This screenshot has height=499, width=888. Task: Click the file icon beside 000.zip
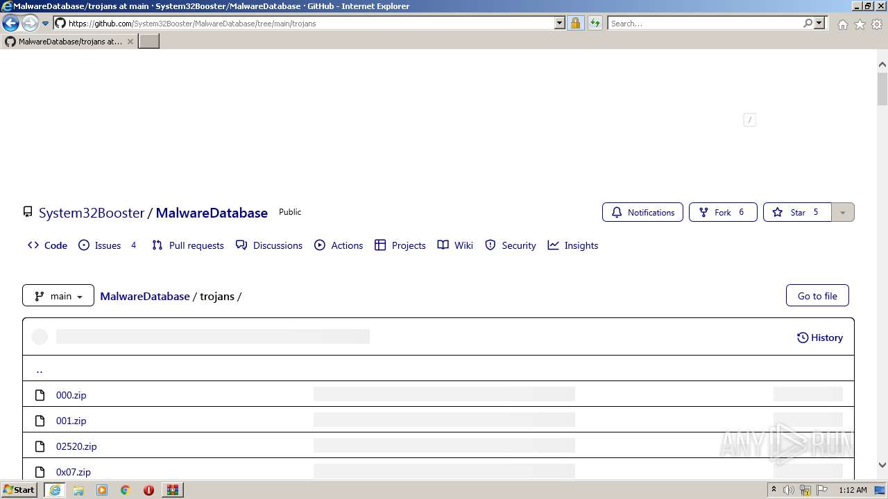point(40,395)
